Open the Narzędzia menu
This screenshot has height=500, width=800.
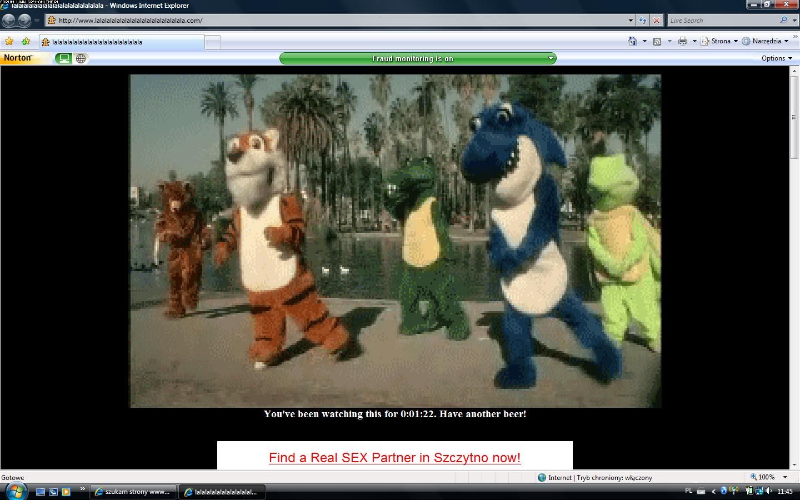coord(766,41)
